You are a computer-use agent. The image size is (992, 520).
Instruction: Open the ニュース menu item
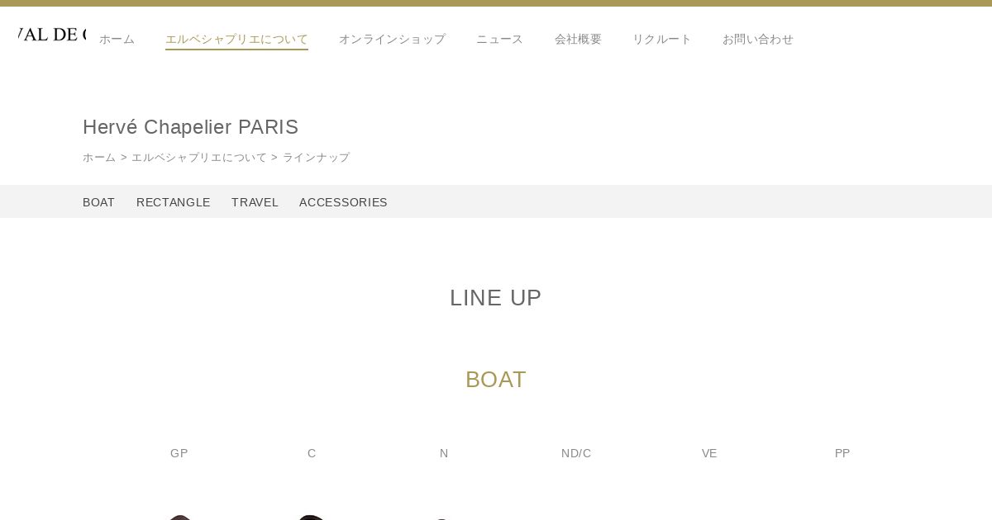pyautogui.click(x=500, y=39)
